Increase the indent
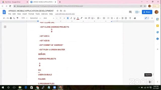 tap(126, 18)
